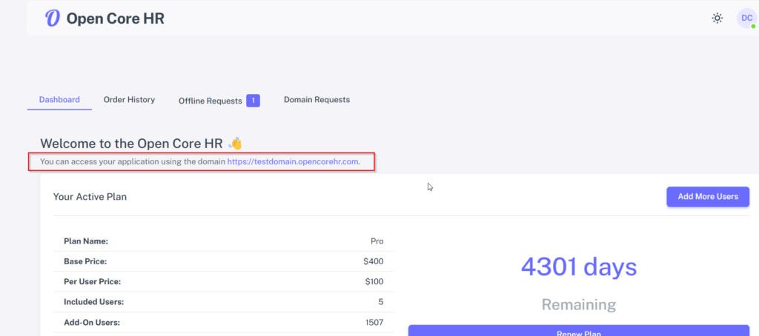
Task: Open the Order History tab
Action: coord(129,100)
